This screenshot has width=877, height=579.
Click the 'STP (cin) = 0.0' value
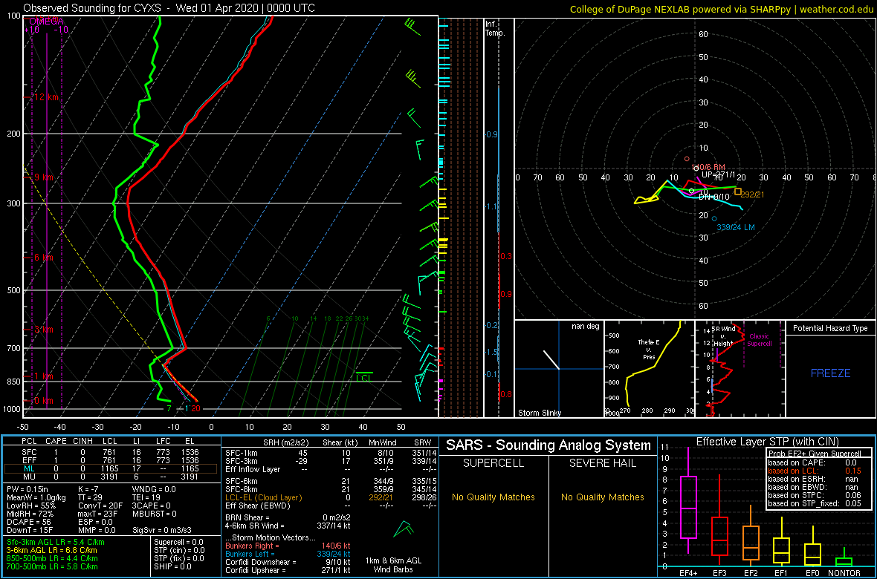click(180, 551)
